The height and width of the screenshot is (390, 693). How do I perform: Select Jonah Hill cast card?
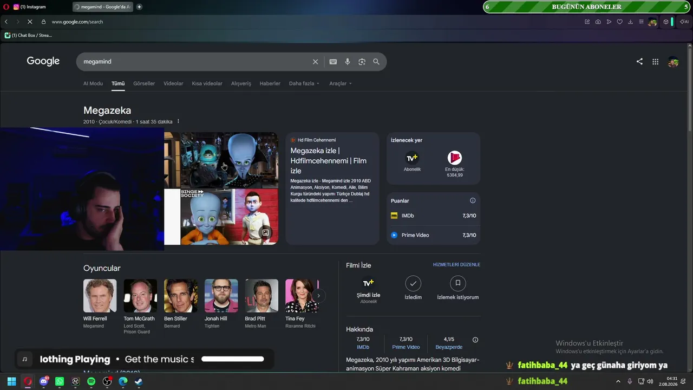221,304
